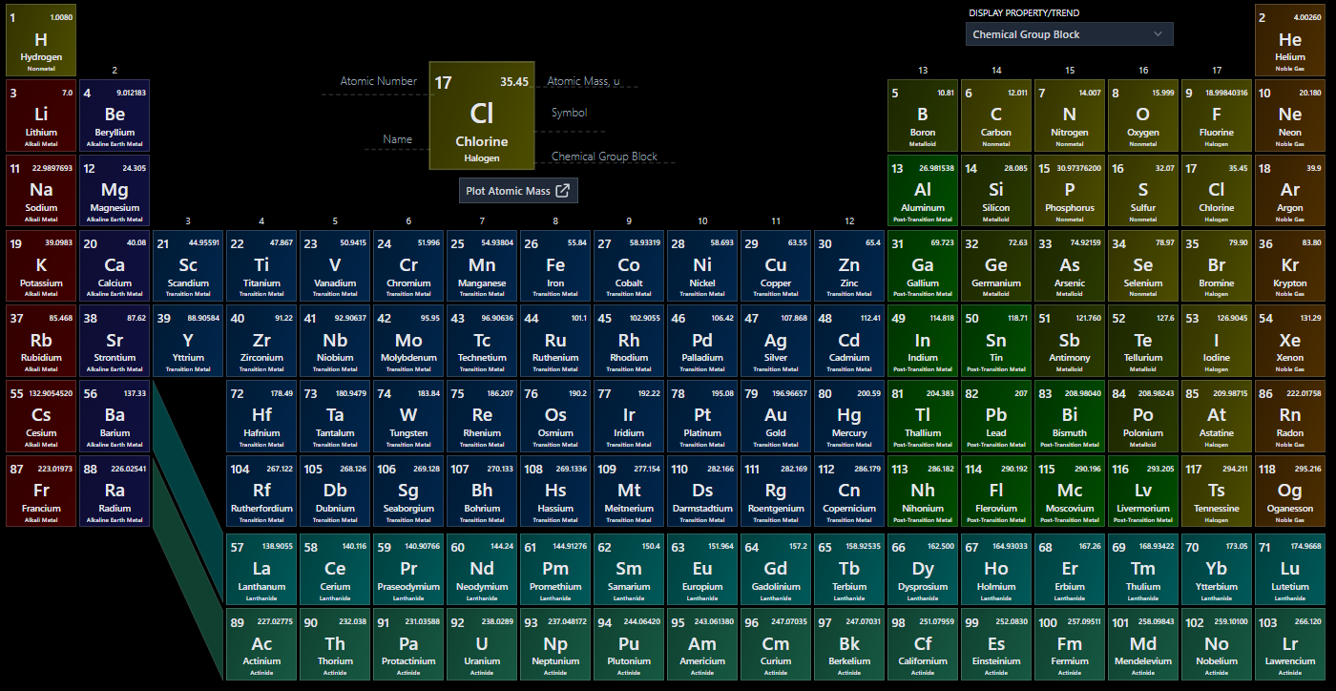Click the Neodymium element tile
The height and width of the screenshot is (691, 1336).
click(482, 570)
